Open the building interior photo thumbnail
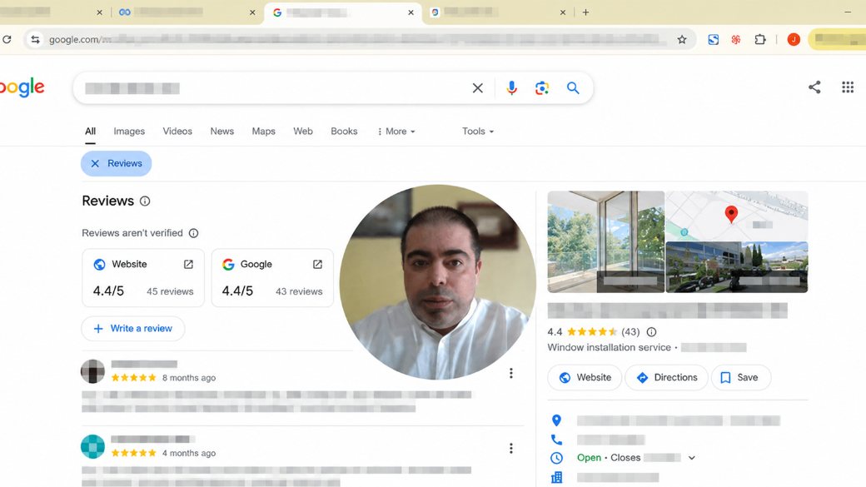 (606, 242)
